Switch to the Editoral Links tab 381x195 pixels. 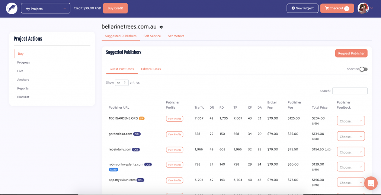(x=151, y=69)
